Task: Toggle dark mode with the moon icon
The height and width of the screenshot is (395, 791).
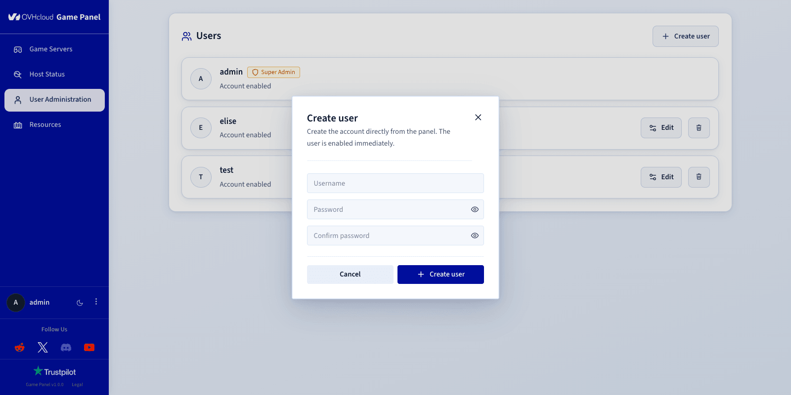Action: [x=80, y=303]
